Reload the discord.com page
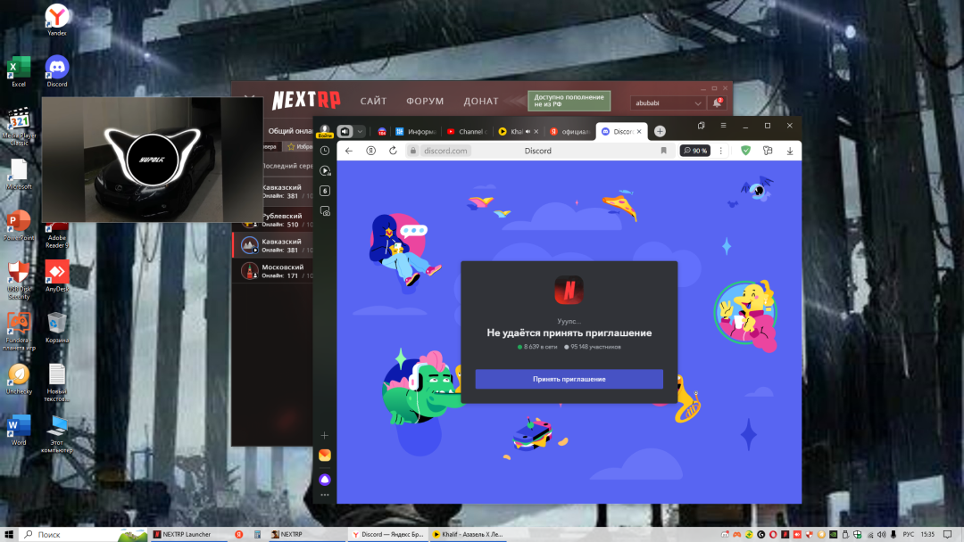964x542 pixels. point(393,151)
